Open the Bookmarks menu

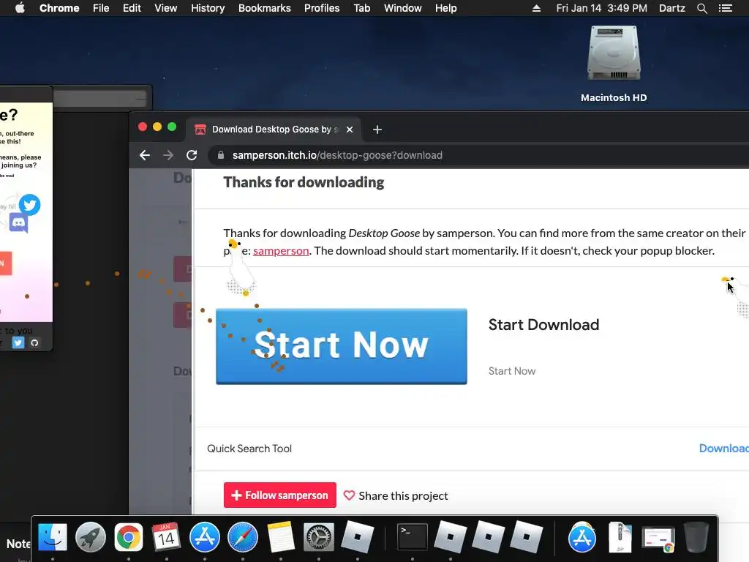click(265, 8)
